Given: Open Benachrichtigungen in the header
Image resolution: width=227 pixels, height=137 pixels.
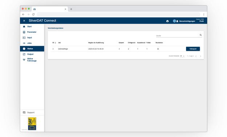Looking at the screenshot, I should (x=187, y=21).
